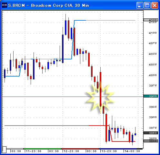Image resolution: width=160 pixels, height=155 pixels.
Task: Click the chart title S.BRCM Broadcom Corp
Action: [49, 5]
